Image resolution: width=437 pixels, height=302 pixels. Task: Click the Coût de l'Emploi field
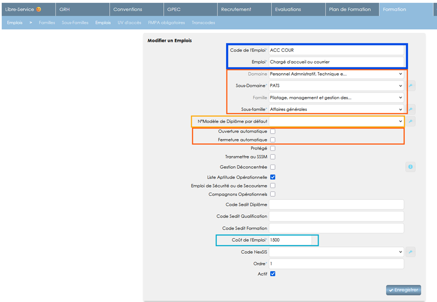(291, 240)
